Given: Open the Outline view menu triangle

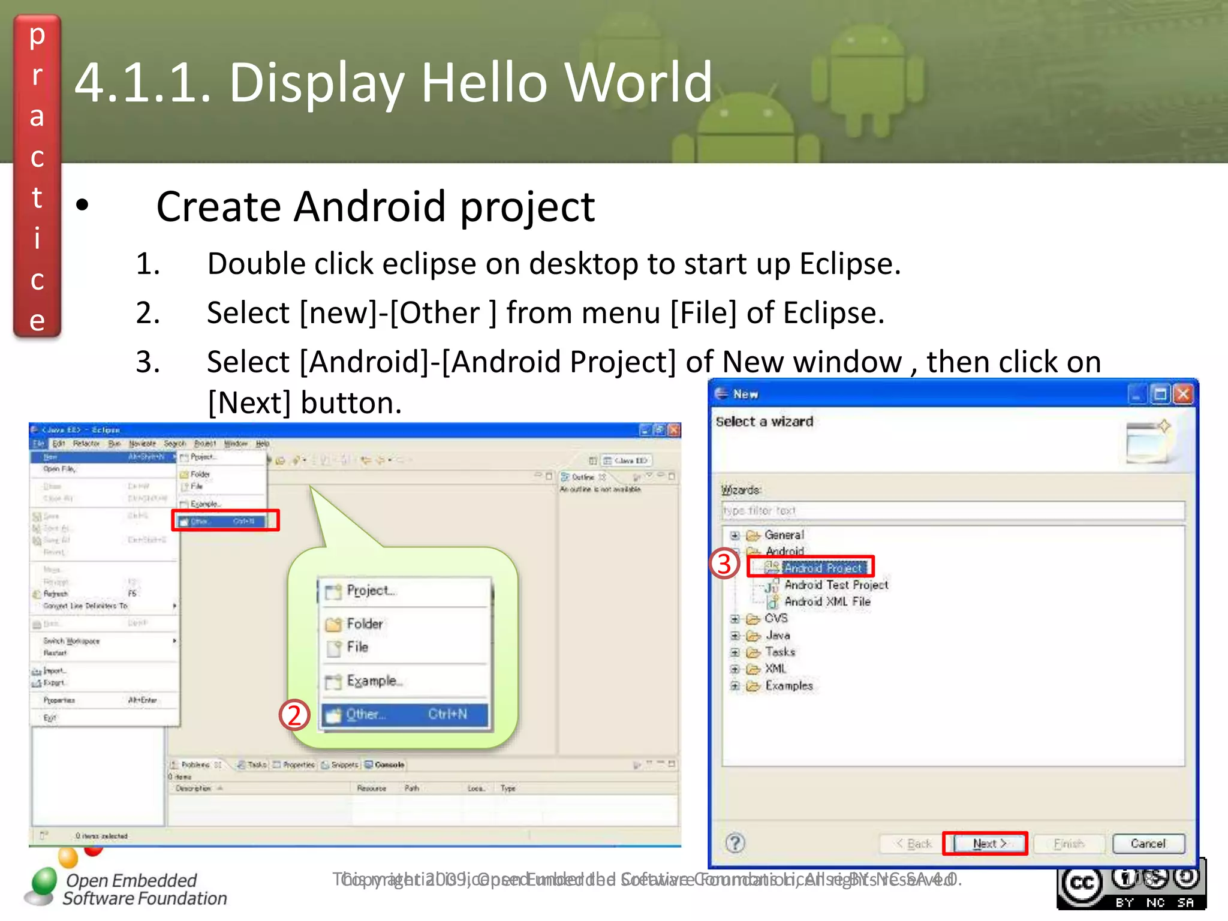Looking at the screenshot, I should [x=649, y=476].
